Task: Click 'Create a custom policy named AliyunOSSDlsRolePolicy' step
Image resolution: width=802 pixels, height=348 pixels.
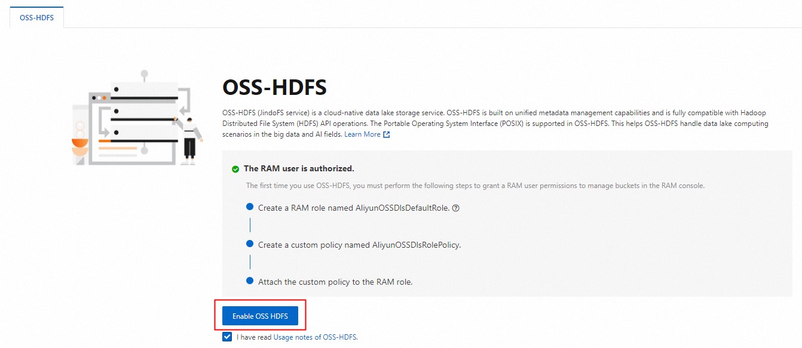Action: coord(360,245)
